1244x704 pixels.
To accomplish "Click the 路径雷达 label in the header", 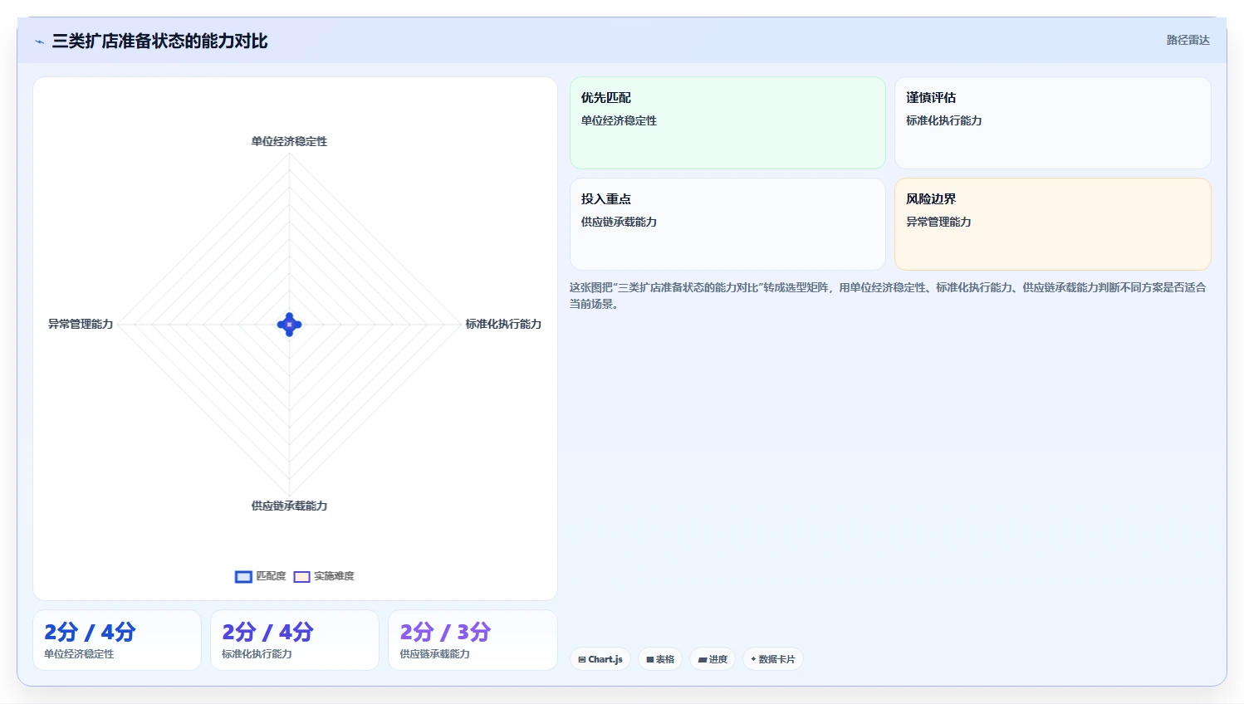I will click(x=1188, y=40).
